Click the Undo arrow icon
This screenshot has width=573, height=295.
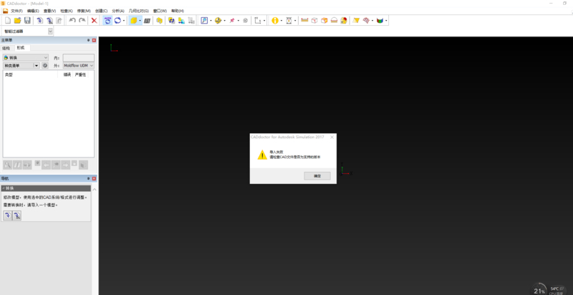[x=72, y=21]
